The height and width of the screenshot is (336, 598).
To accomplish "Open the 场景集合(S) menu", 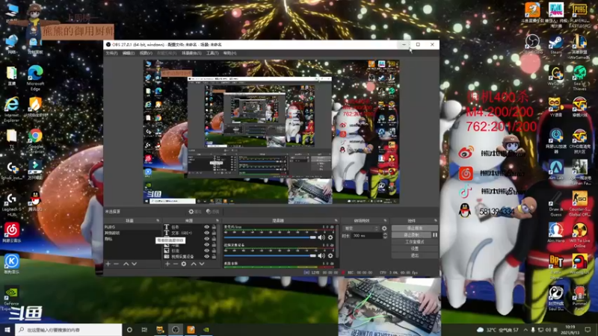I will click(191, 53).
